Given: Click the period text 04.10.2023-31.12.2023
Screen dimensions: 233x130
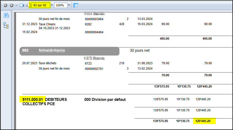Looking at the screenshot, I should (54, 28).
